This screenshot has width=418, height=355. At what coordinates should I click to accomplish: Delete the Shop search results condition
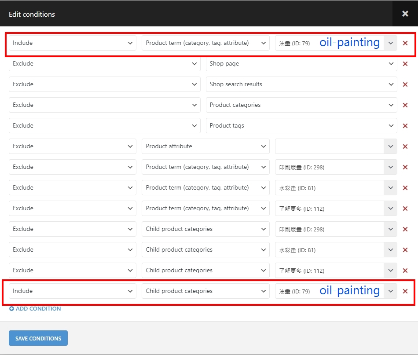405,84
